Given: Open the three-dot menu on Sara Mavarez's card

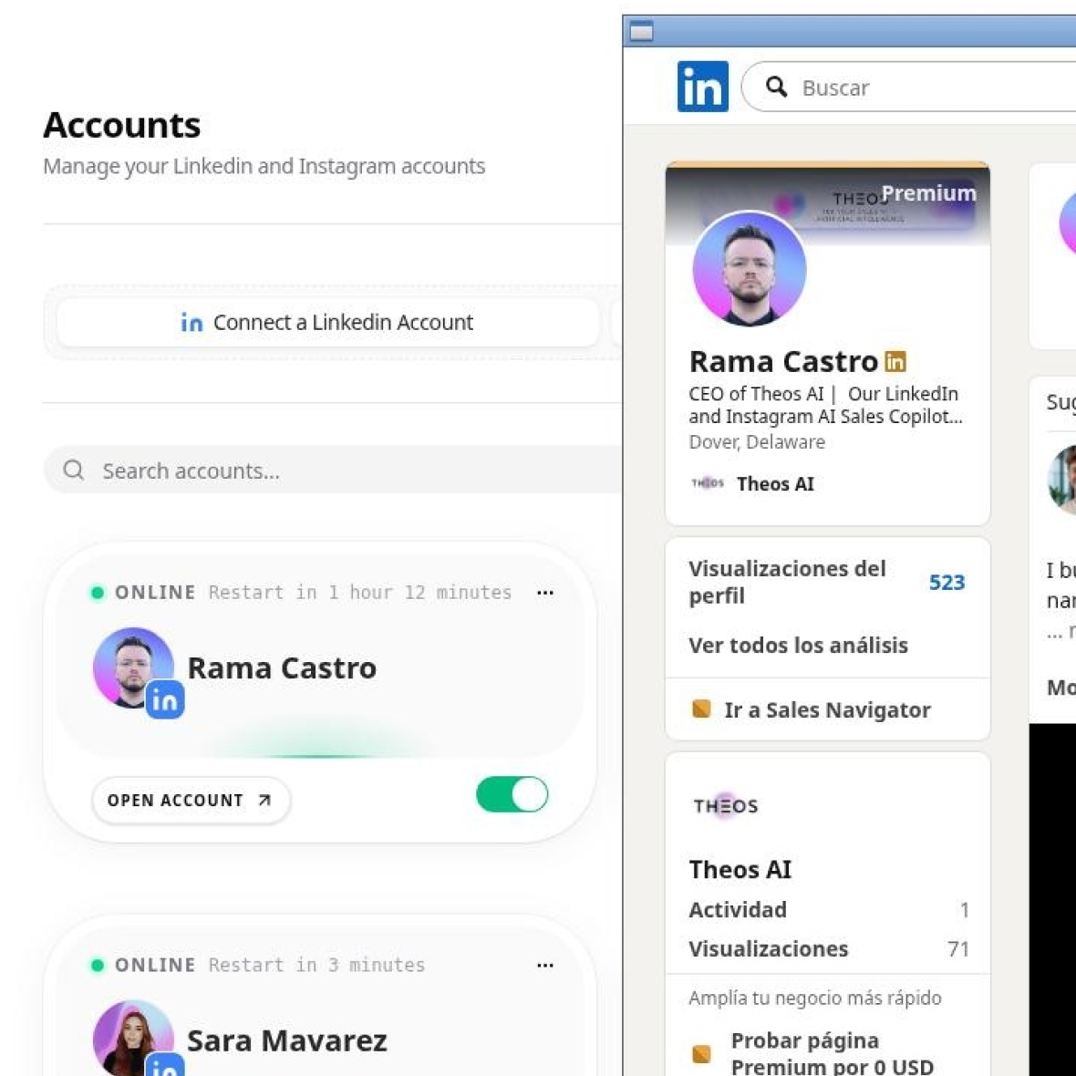Looking at the screenshot, I should pyautogui.click(x=545, y=965).
